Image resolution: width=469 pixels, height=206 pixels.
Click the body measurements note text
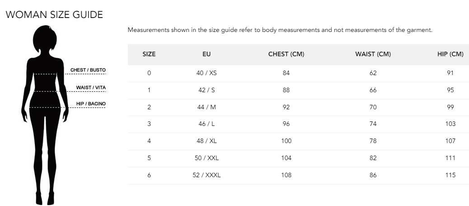click(x=280, y=30)
